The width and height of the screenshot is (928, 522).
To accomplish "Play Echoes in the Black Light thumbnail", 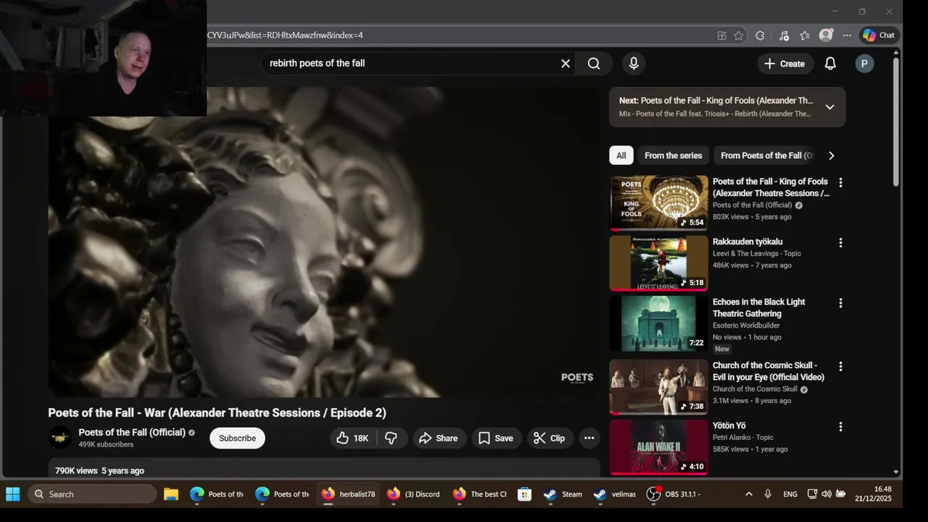I will [658, 323].
